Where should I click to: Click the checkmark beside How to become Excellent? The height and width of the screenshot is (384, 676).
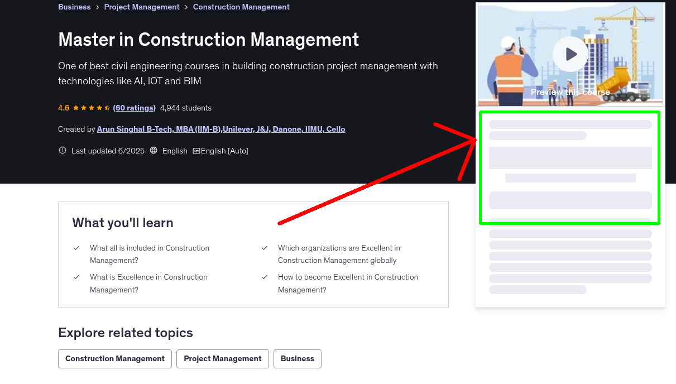264,277
